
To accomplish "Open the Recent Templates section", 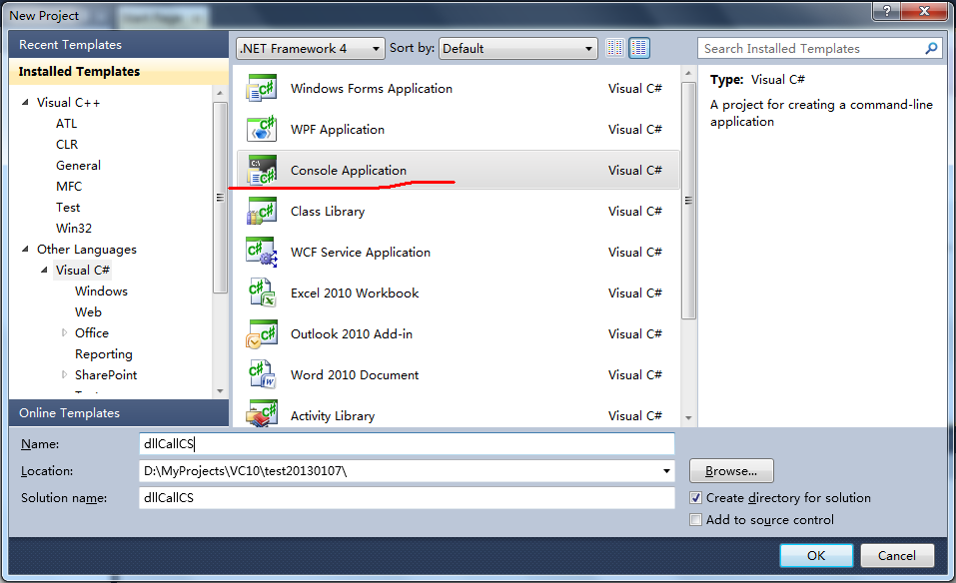I will click(119, 45).
